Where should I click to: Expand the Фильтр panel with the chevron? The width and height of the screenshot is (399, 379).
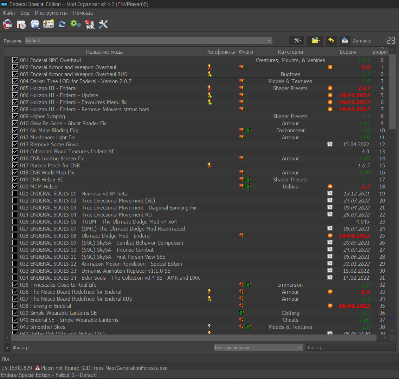7,347
